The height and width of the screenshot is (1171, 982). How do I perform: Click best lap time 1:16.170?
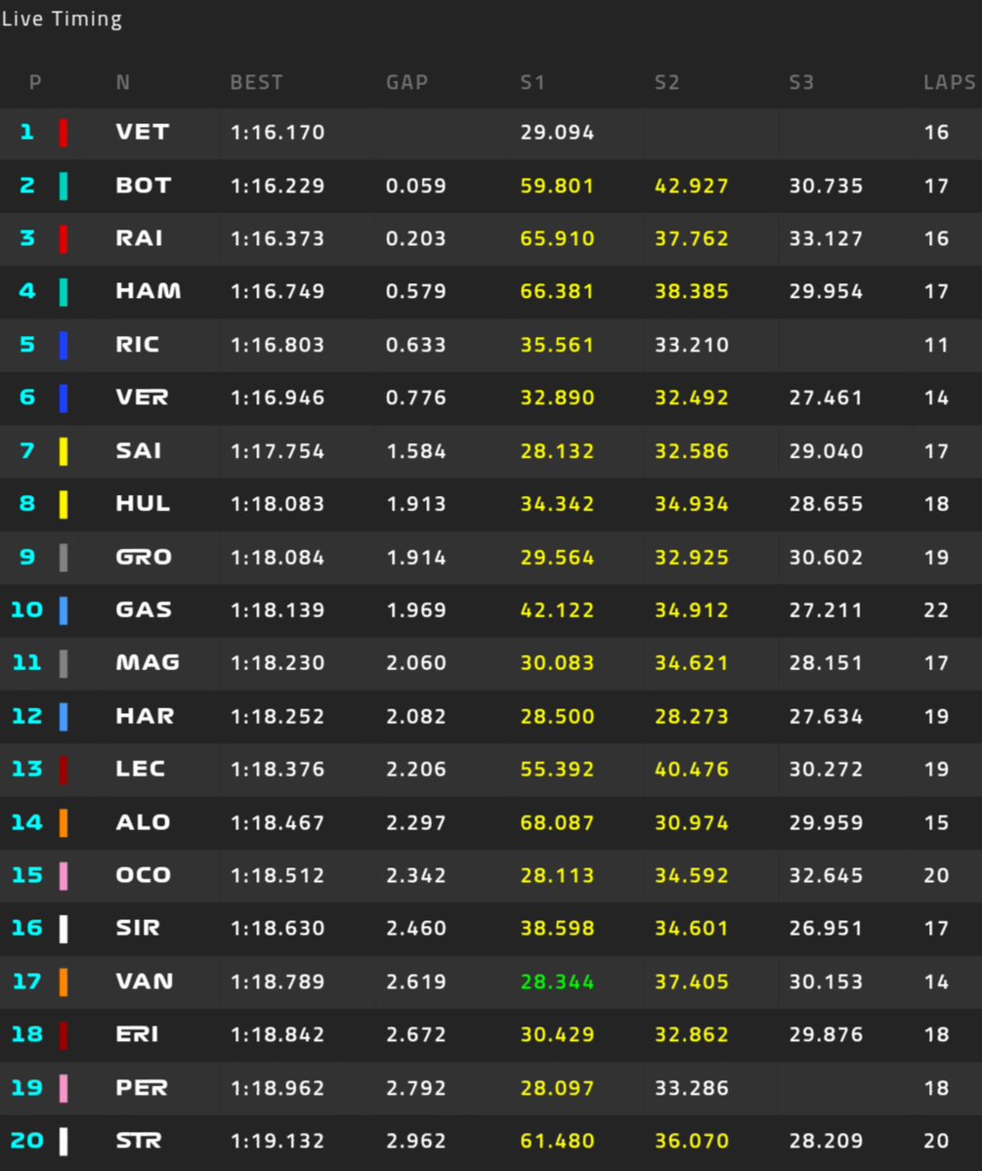[278, 132]
